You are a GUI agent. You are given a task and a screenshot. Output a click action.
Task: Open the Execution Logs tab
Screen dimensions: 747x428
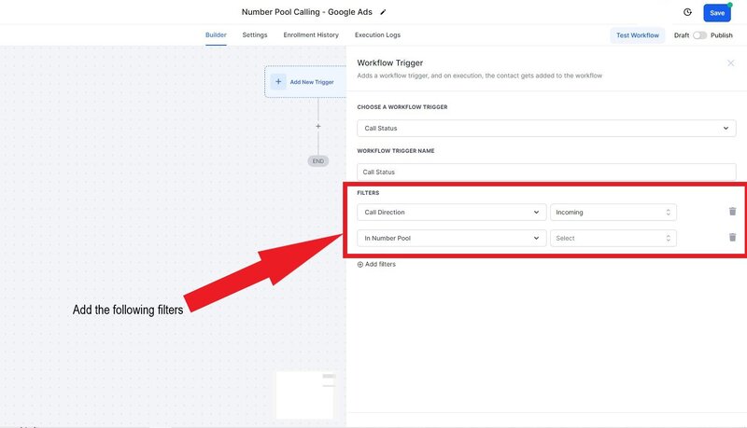377,35
